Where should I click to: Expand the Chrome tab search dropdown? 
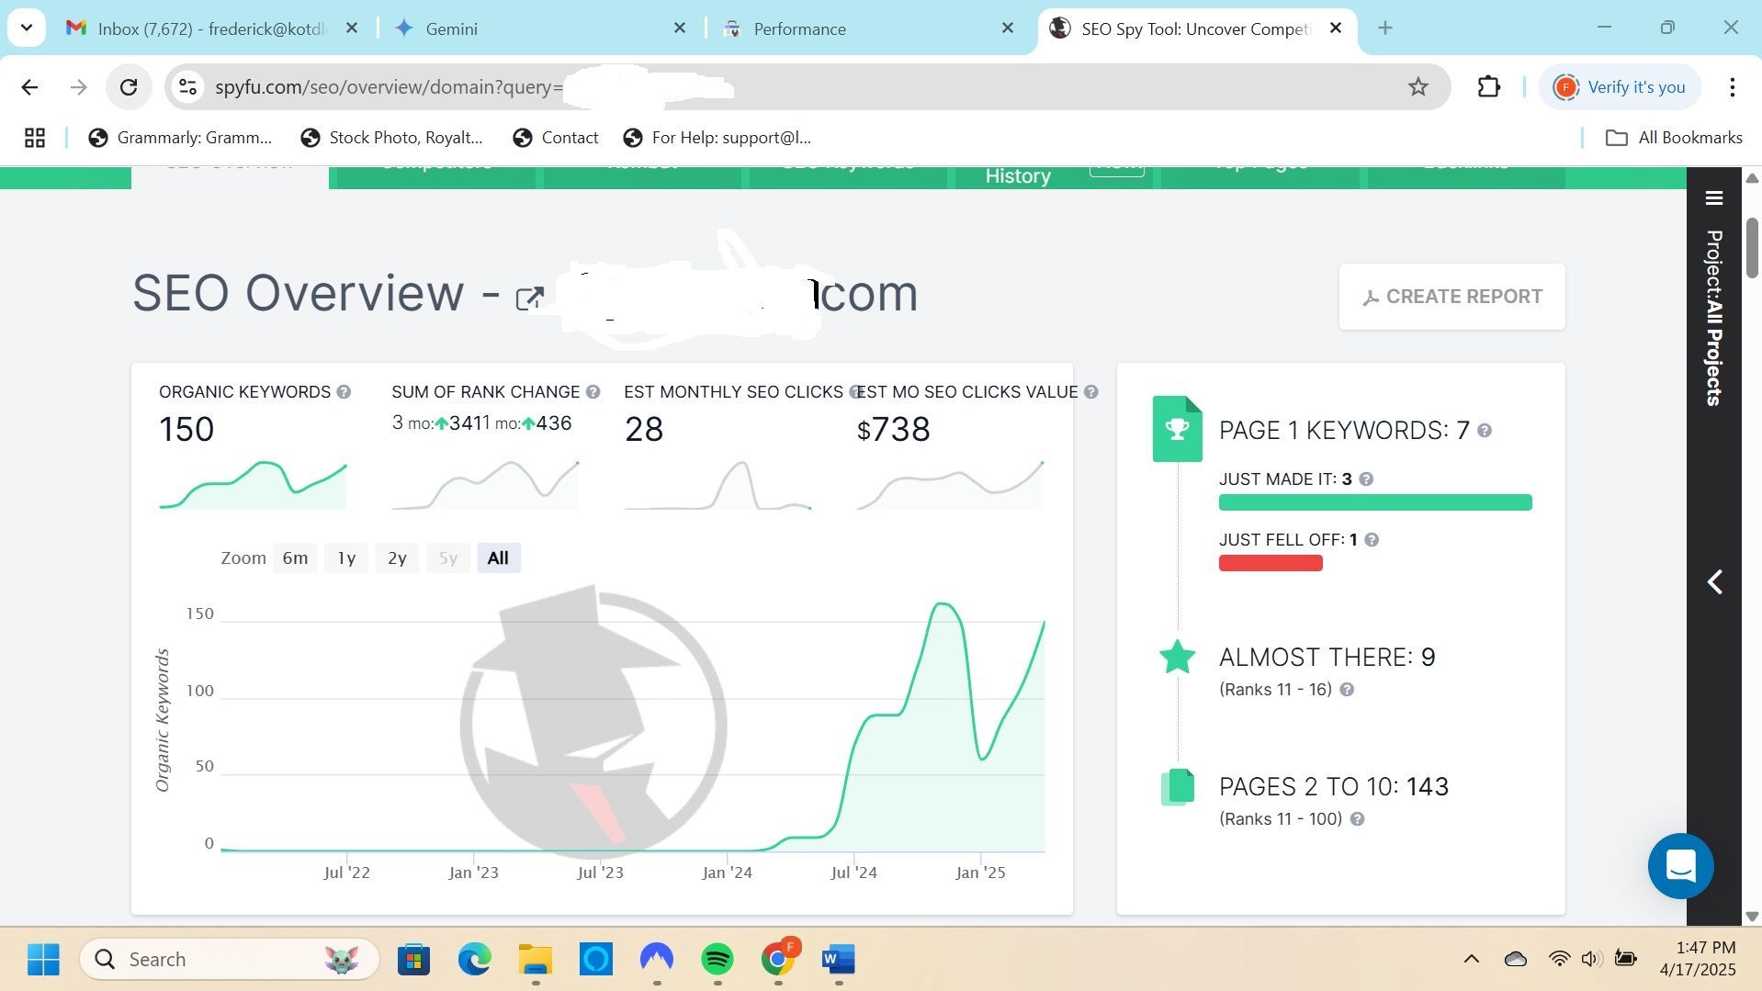click(x=27, y=28)
